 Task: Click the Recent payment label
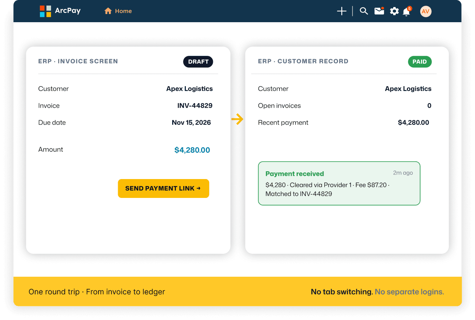(x=283, y=122)
